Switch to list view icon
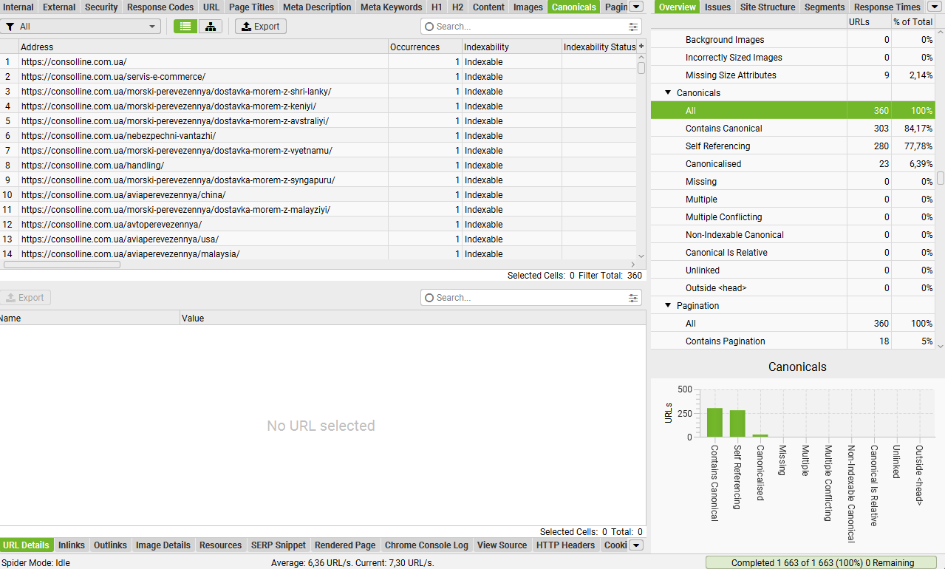This screenshot has height=569, width=945. pyautogui.click(x=185, y=27)
